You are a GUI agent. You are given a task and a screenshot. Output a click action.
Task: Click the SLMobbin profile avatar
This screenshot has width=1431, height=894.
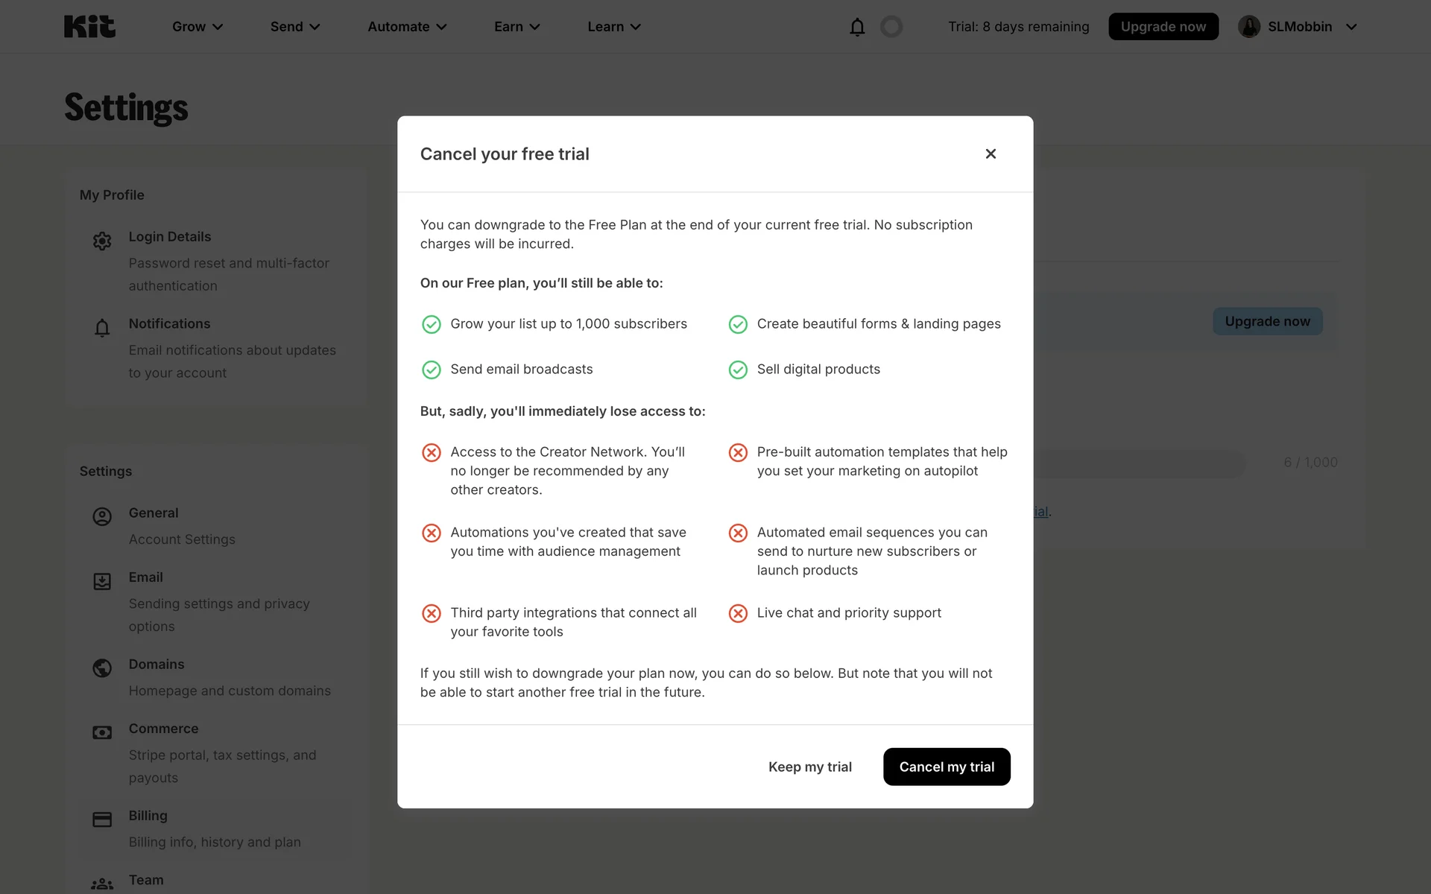1249,27
